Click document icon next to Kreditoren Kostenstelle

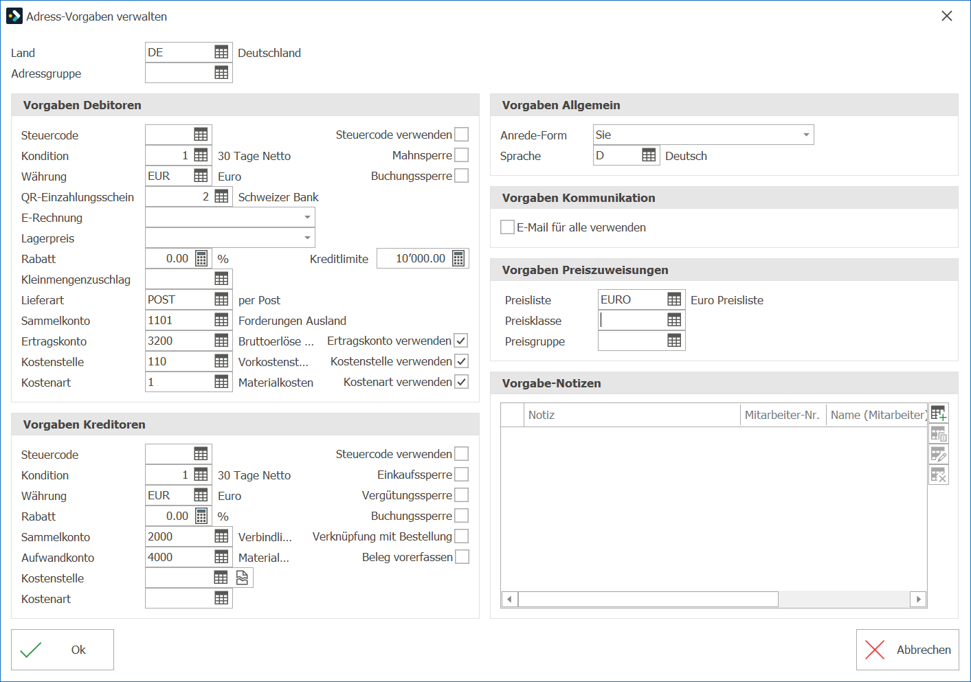(x=242, y=578)
